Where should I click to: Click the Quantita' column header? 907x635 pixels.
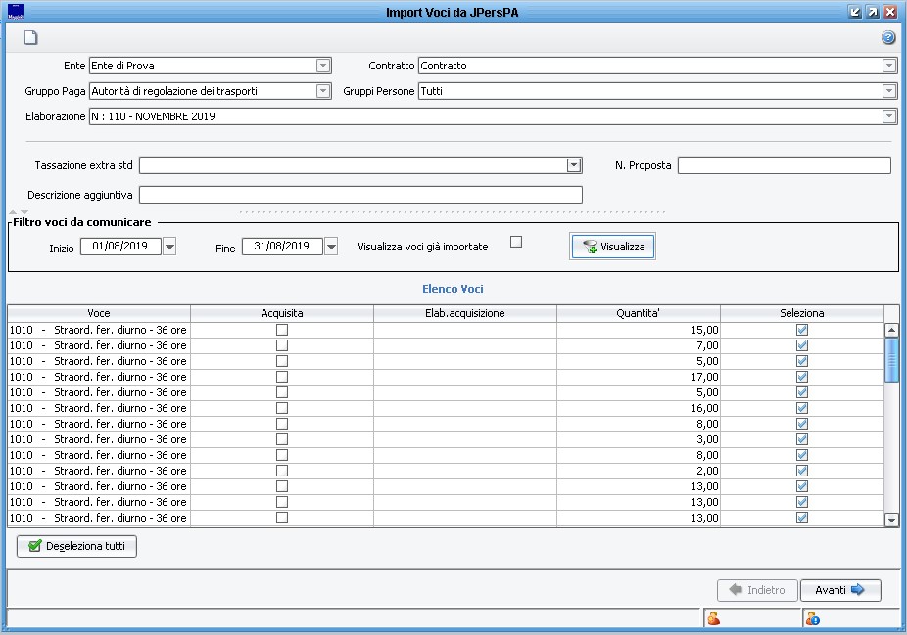[638, 313]
